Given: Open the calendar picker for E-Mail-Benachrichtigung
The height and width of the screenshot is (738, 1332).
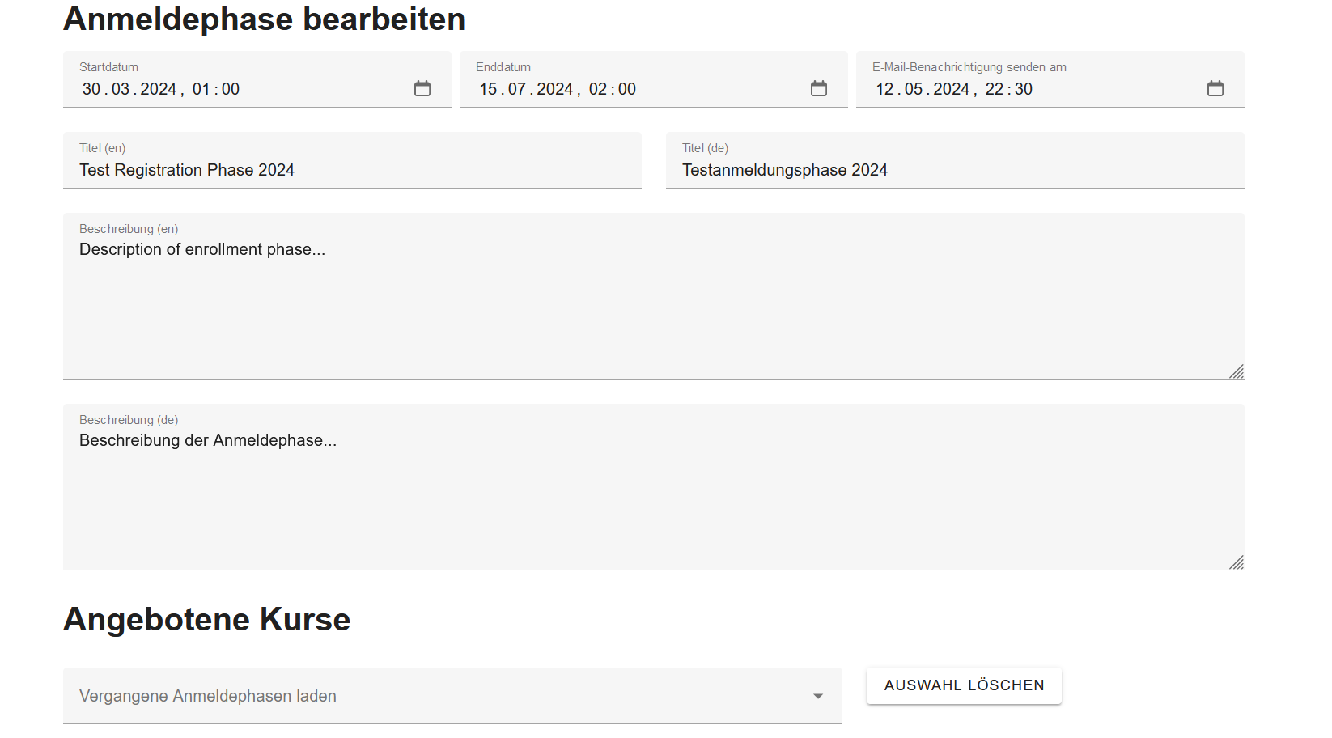Looking at the screenshot, I should pos(1215,88).
